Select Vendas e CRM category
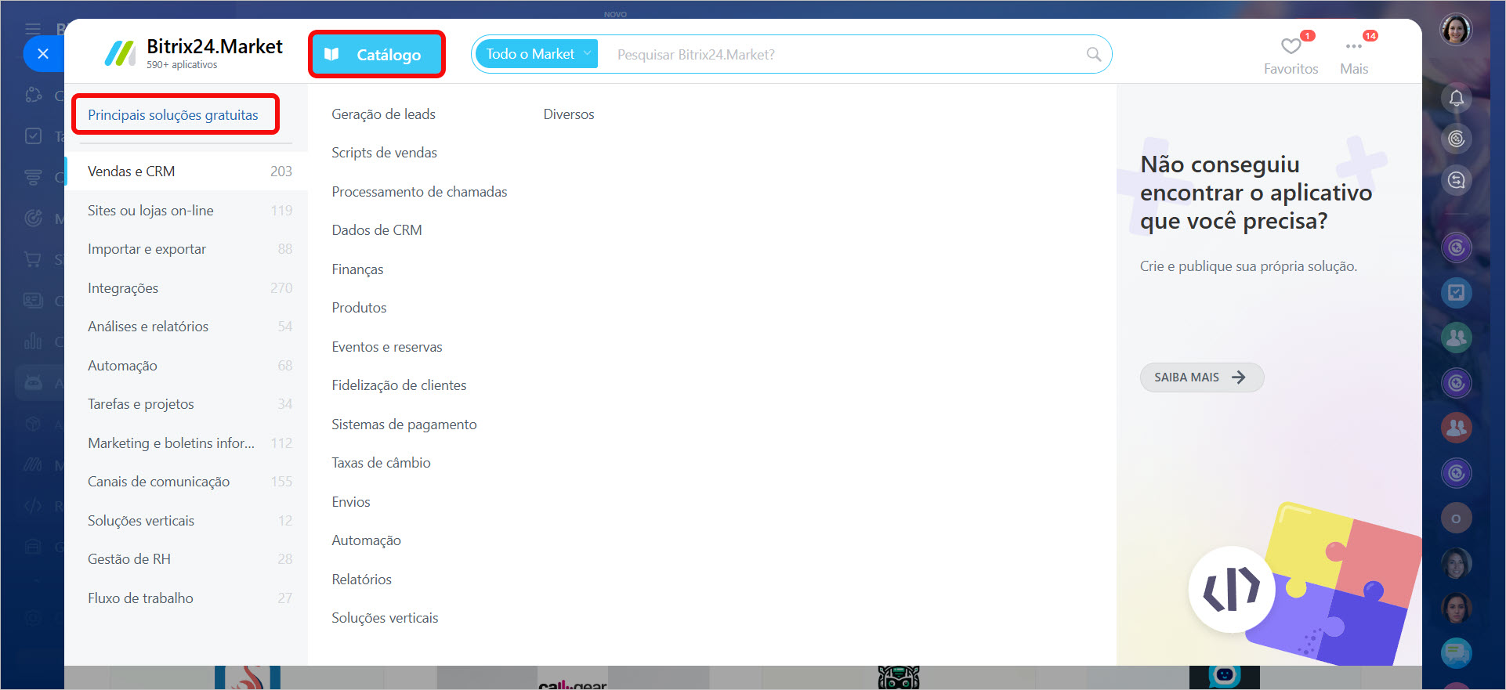Image resolution: width=1506 pixels, height=690 pixels. (186, 172)
